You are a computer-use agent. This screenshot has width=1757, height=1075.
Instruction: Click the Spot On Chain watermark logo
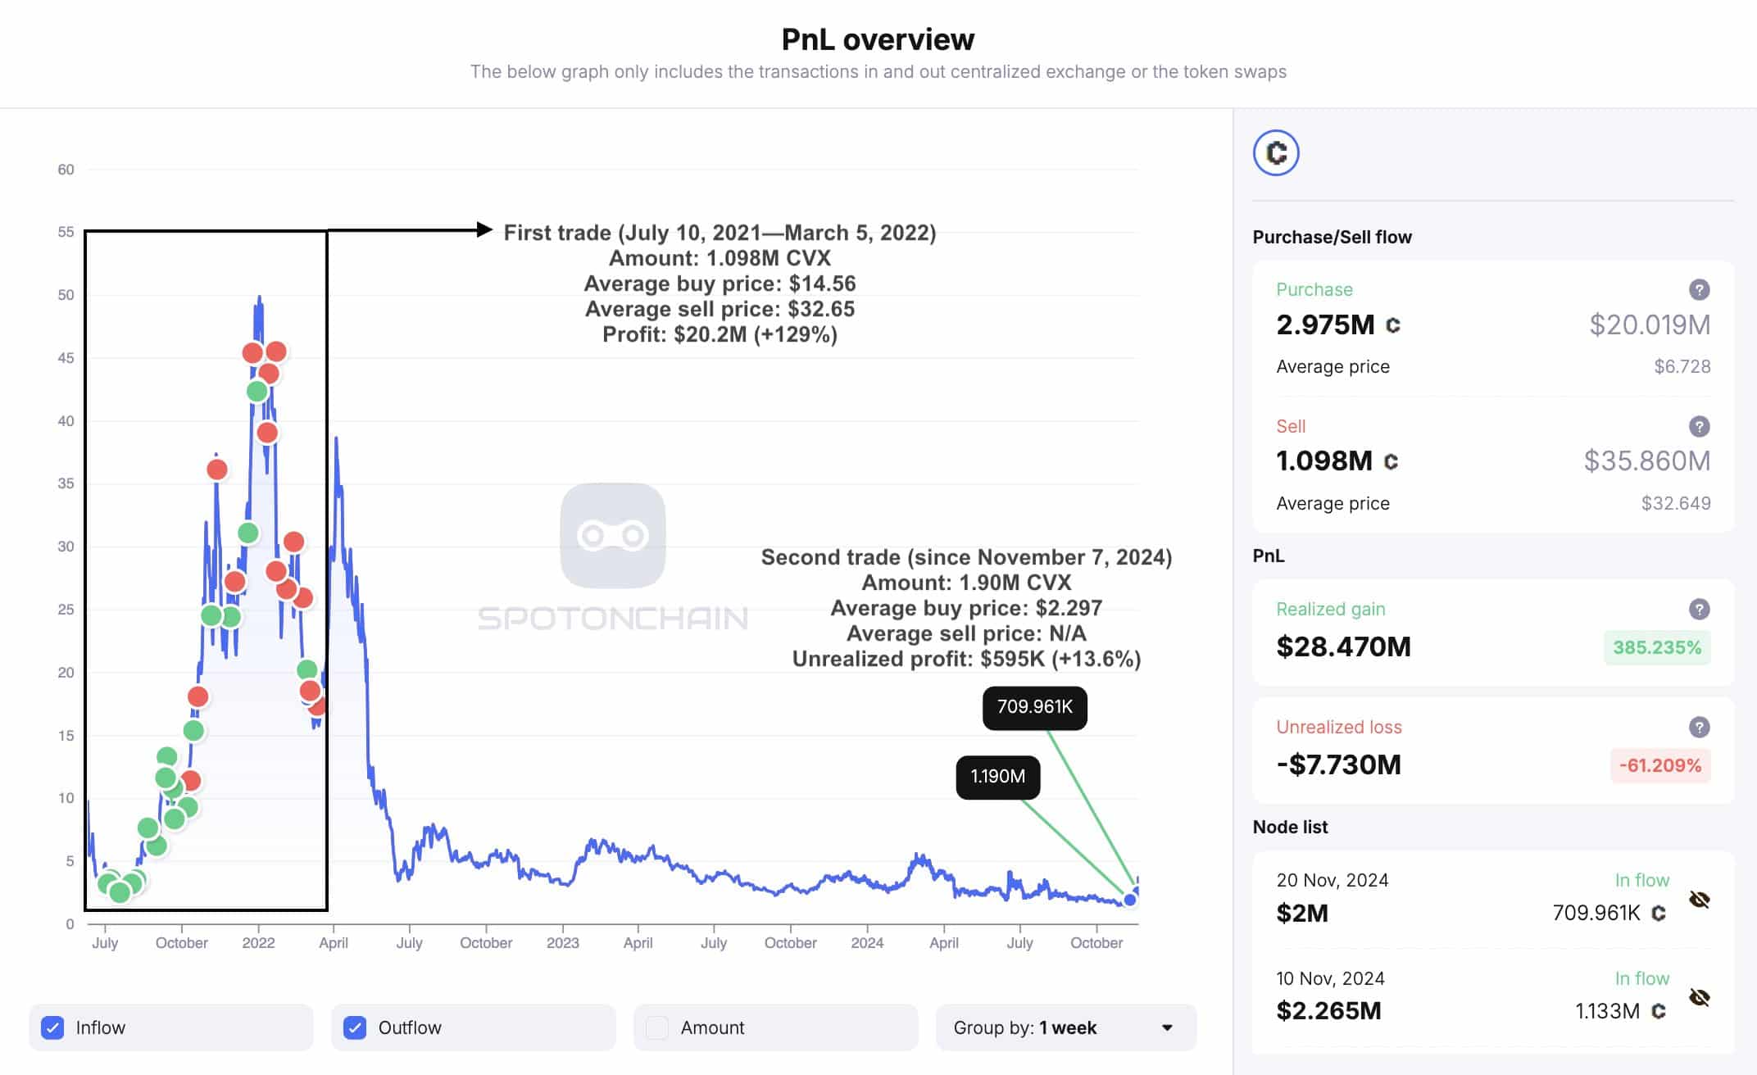[613, 536]
